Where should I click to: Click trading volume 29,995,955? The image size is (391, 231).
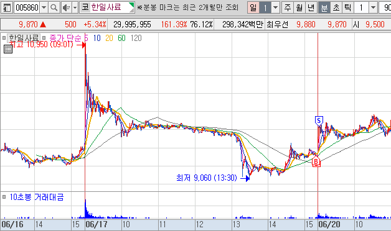(x=132, y=24)
